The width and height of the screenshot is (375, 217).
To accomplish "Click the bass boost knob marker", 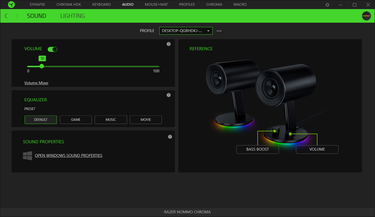I will 275,131.
